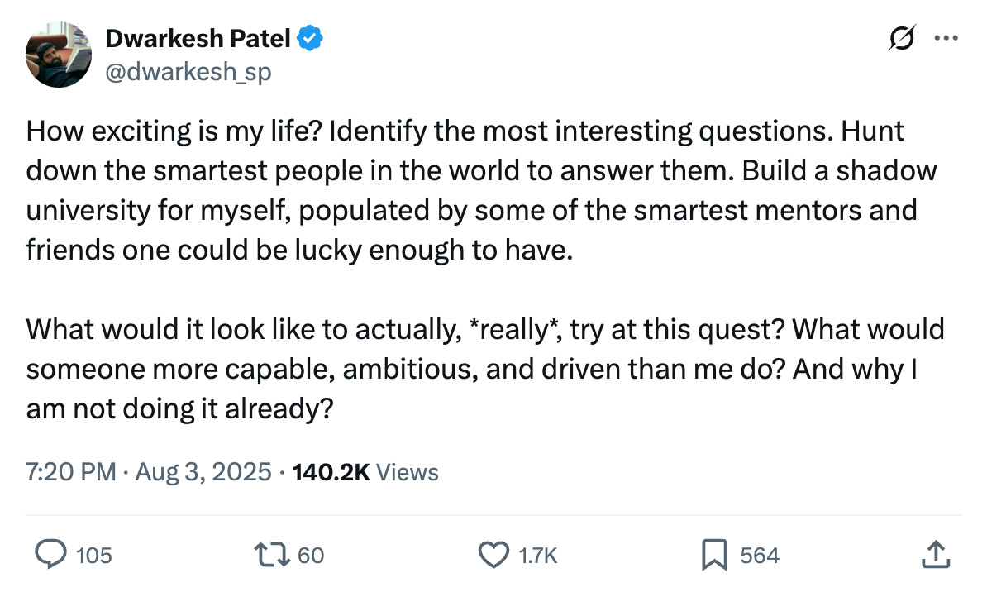Open the Dwarkesh Patel display name link
This screenshot has width=987, height=592.
198,38
